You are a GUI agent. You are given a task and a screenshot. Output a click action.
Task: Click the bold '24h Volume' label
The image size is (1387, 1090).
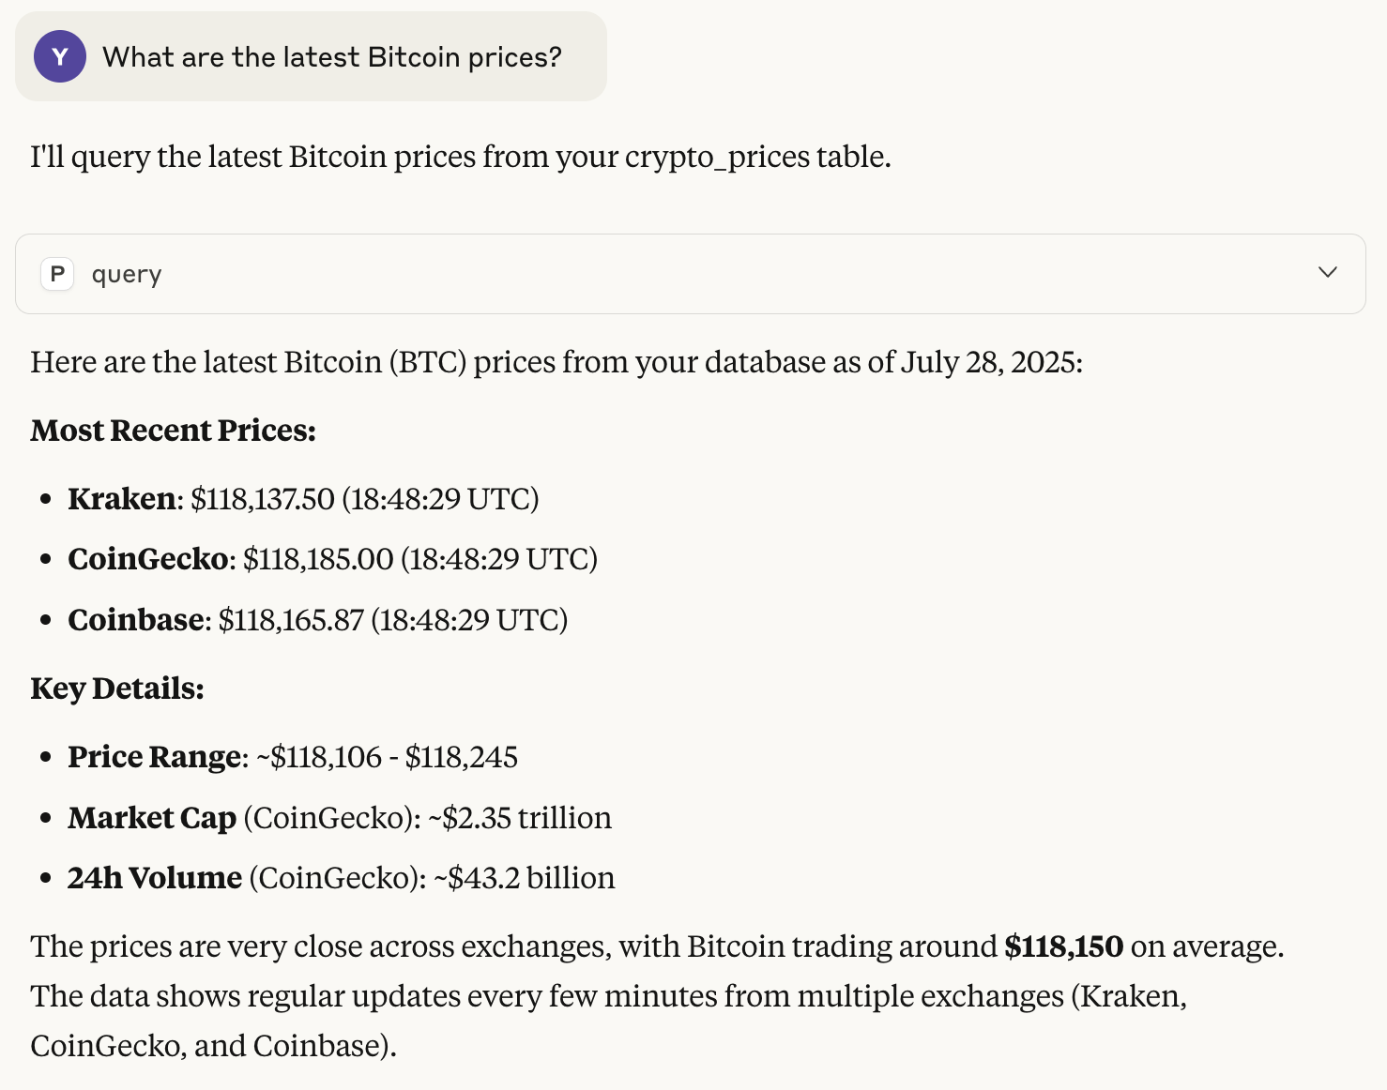(x=155, y=878)
